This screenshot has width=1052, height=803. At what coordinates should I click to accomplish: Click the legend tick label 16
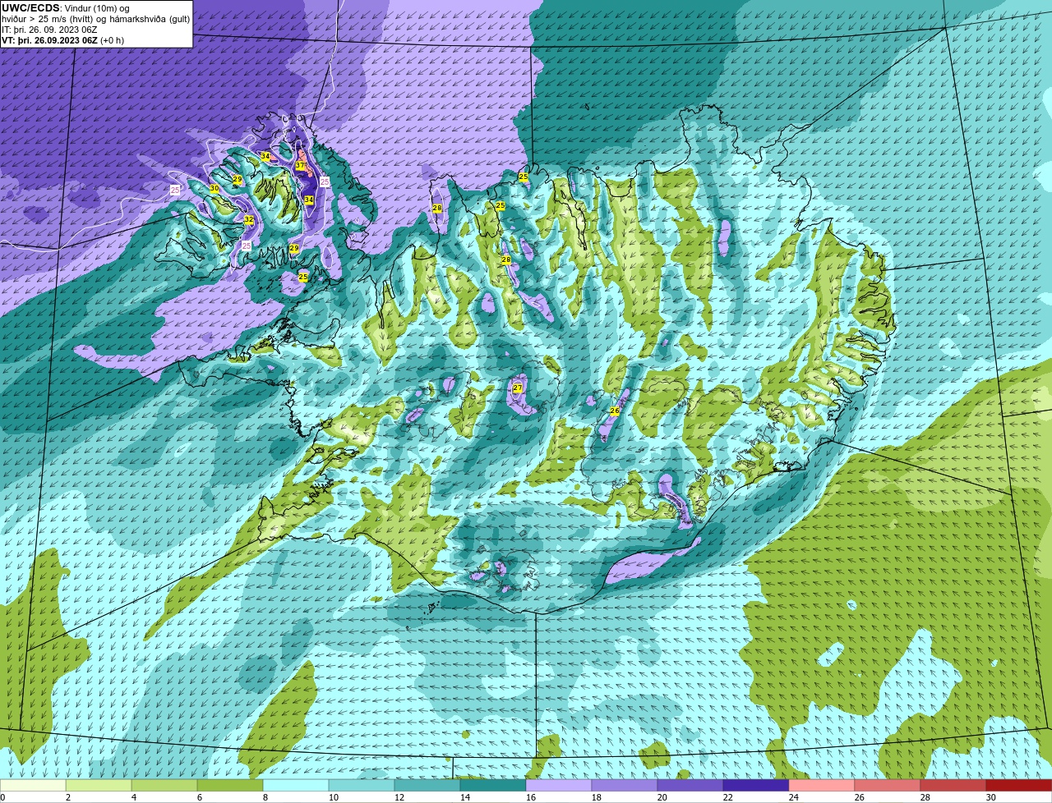pyautogui.click(x=530, y=796)
